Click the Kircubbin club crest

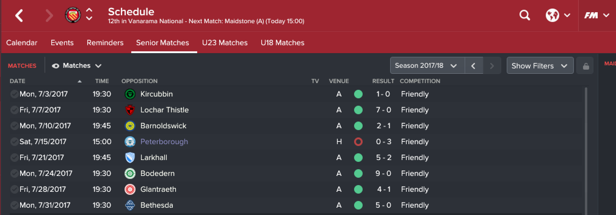point(130,94)
